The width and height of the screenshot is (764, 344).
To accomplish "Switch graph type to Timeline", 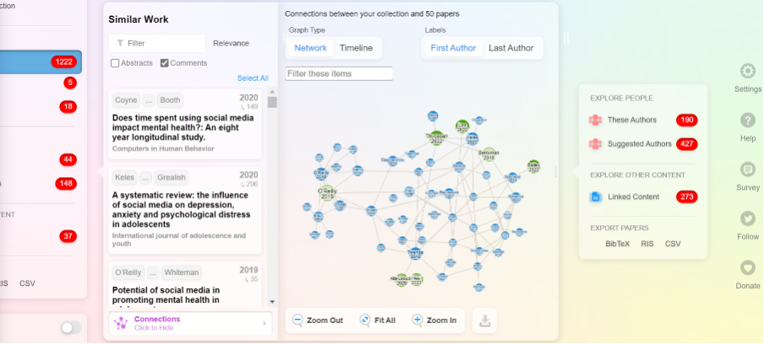I will click(x=356, y=48).
